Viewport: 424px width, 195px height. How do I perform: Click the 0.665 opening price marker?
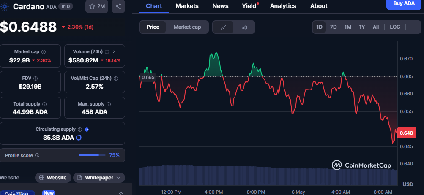point(148,77)
